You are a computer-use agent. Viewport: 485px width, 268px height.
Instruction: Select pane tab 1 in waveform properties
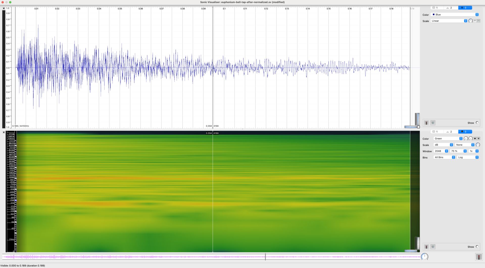tap(437, 8)
